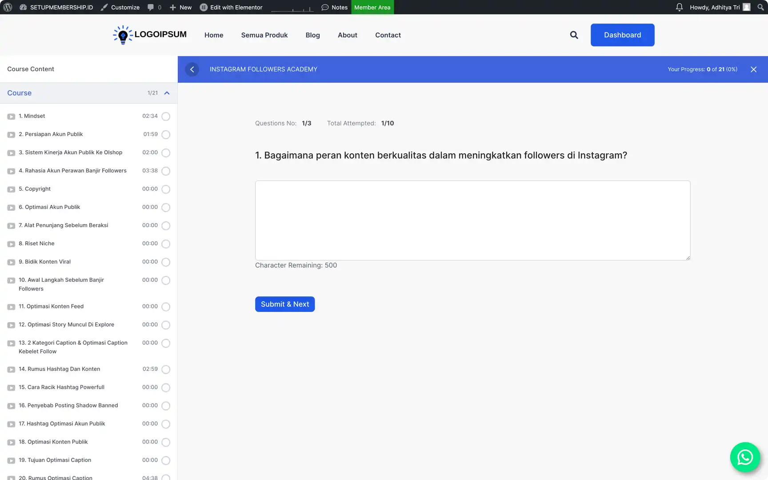Toggle completion circle for Copyright lesson
This screenshot has width=768, height=480.
tap(166, 189)
